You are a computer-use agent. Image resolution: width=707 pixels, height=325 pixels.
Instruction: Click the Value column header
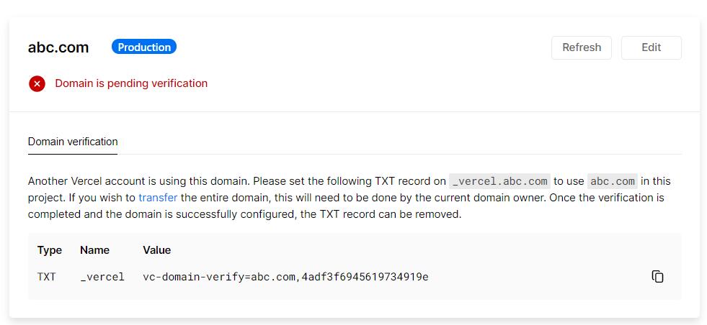pyautogui.click(x=157, y=250)
